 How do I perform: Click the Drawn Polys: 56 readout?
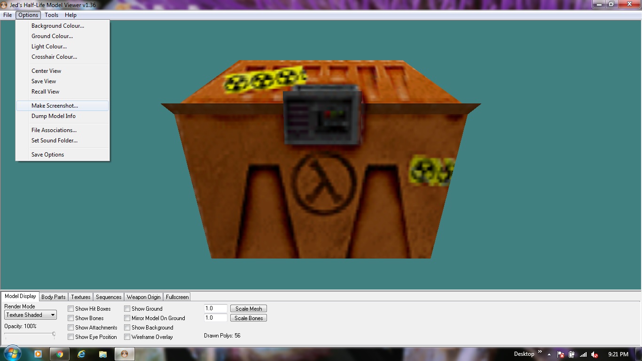[x=222, y=336]
